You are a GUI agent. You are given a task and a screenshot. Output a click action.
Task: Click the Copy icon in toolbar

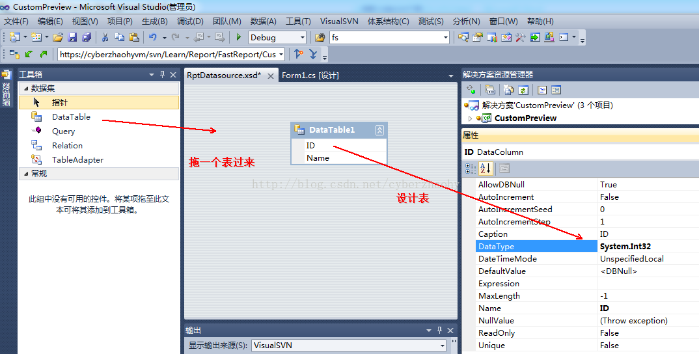tap(120, 38)
